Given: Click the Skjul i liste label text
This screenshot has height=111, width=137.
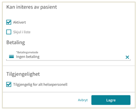Looking at the screenshot, I should 22,32.
